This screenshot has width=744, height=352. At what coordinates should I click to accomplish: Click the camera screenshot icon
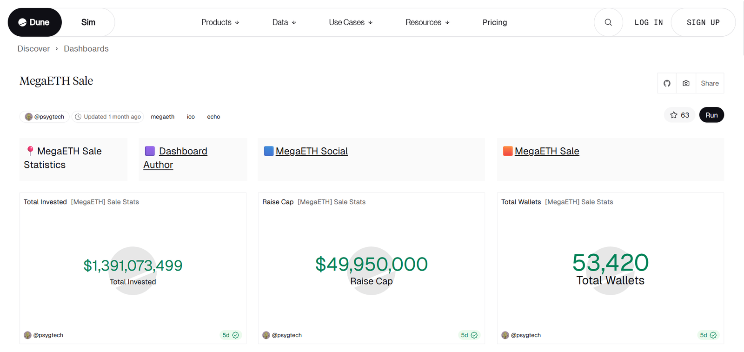point(686,83)
